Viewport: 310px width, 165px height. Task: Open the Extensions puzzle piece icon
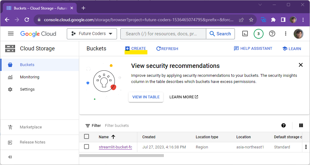(x=273, y=20)
